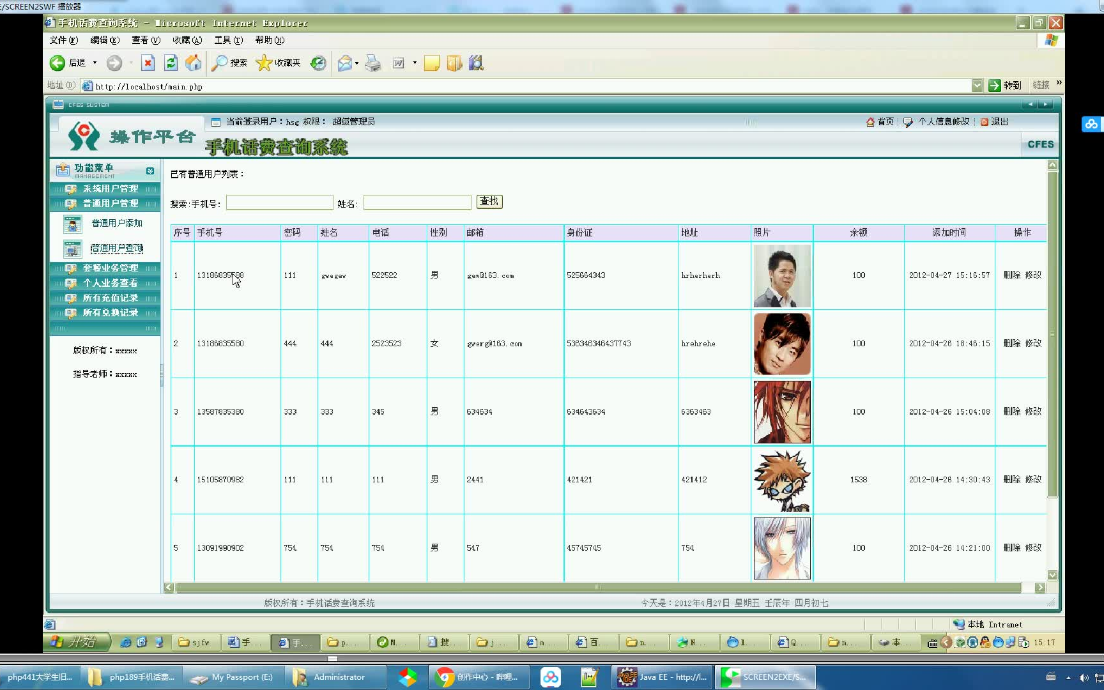Expand the 套餐业务管理 menu section
The image size is (1104, 690).
coord(105,268)
